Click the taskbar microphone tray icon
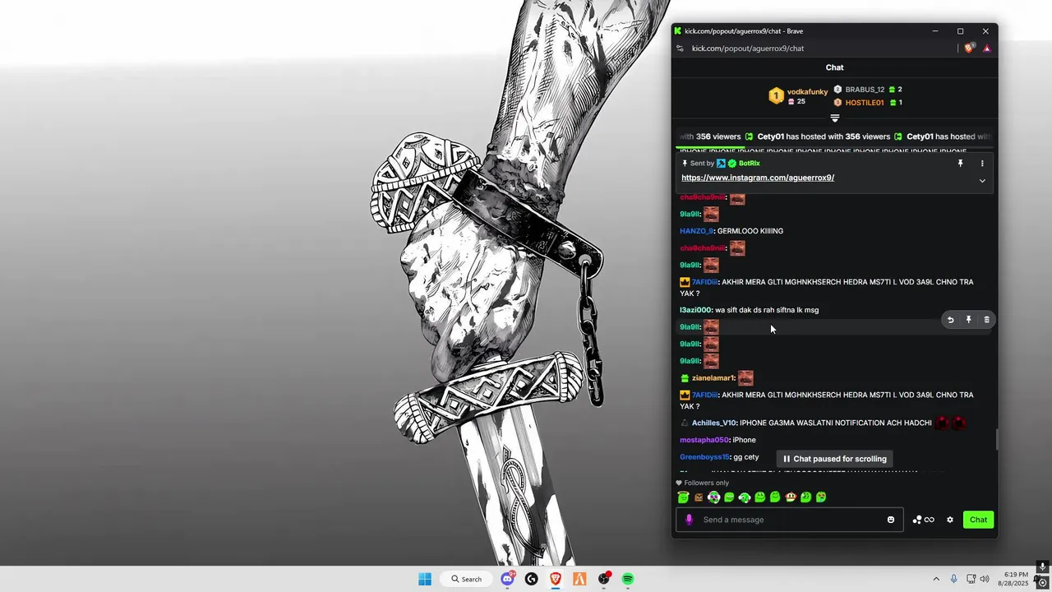The image size is (1052, 592). [953, 579]
